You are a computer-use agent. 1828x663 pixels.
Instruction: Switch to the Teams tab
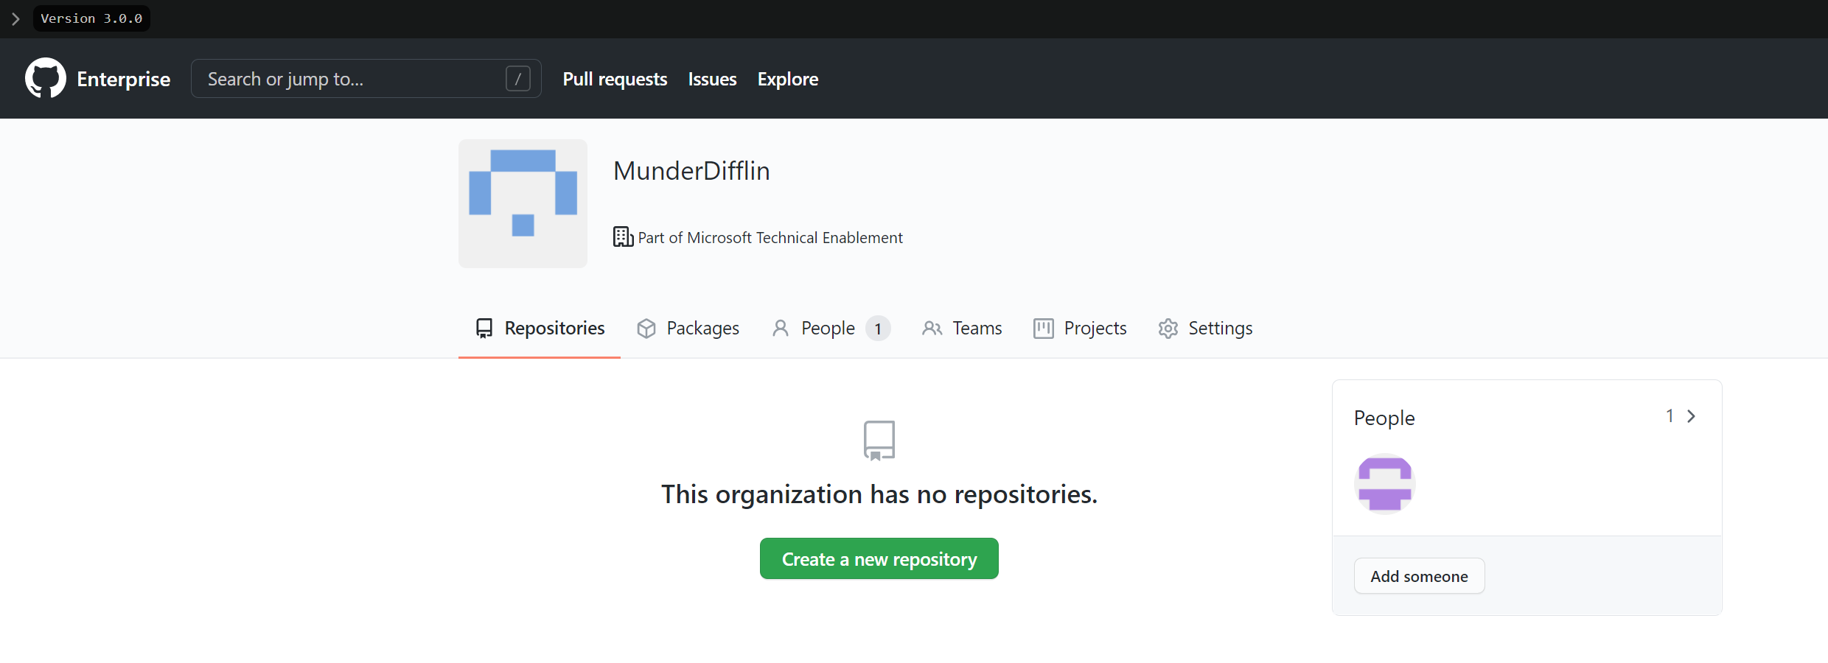coord(962,328)
